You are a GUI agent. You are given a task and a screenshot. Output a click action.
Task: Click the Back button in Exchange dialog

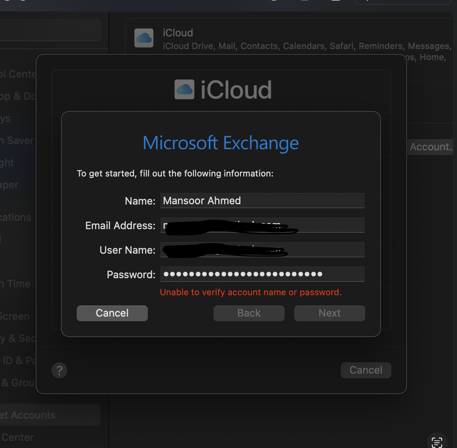pos(249,313)
